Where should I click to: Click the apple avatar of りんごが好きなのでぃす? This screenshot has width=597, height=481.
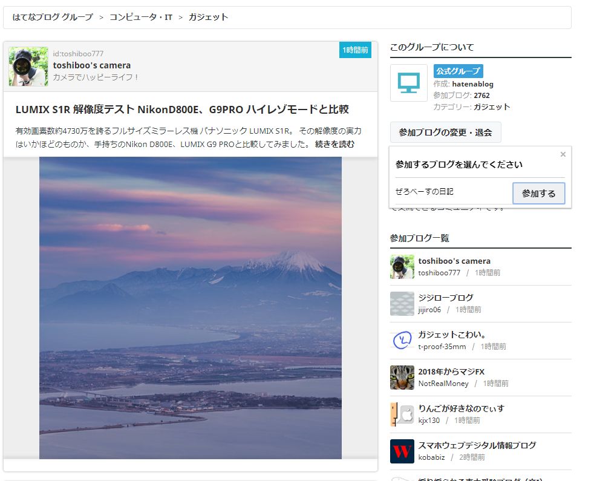pos(402,414)
